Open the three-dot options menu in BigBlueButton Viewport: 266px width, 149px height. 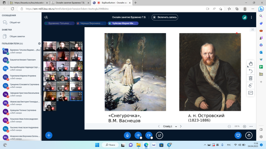coord(251,17)
